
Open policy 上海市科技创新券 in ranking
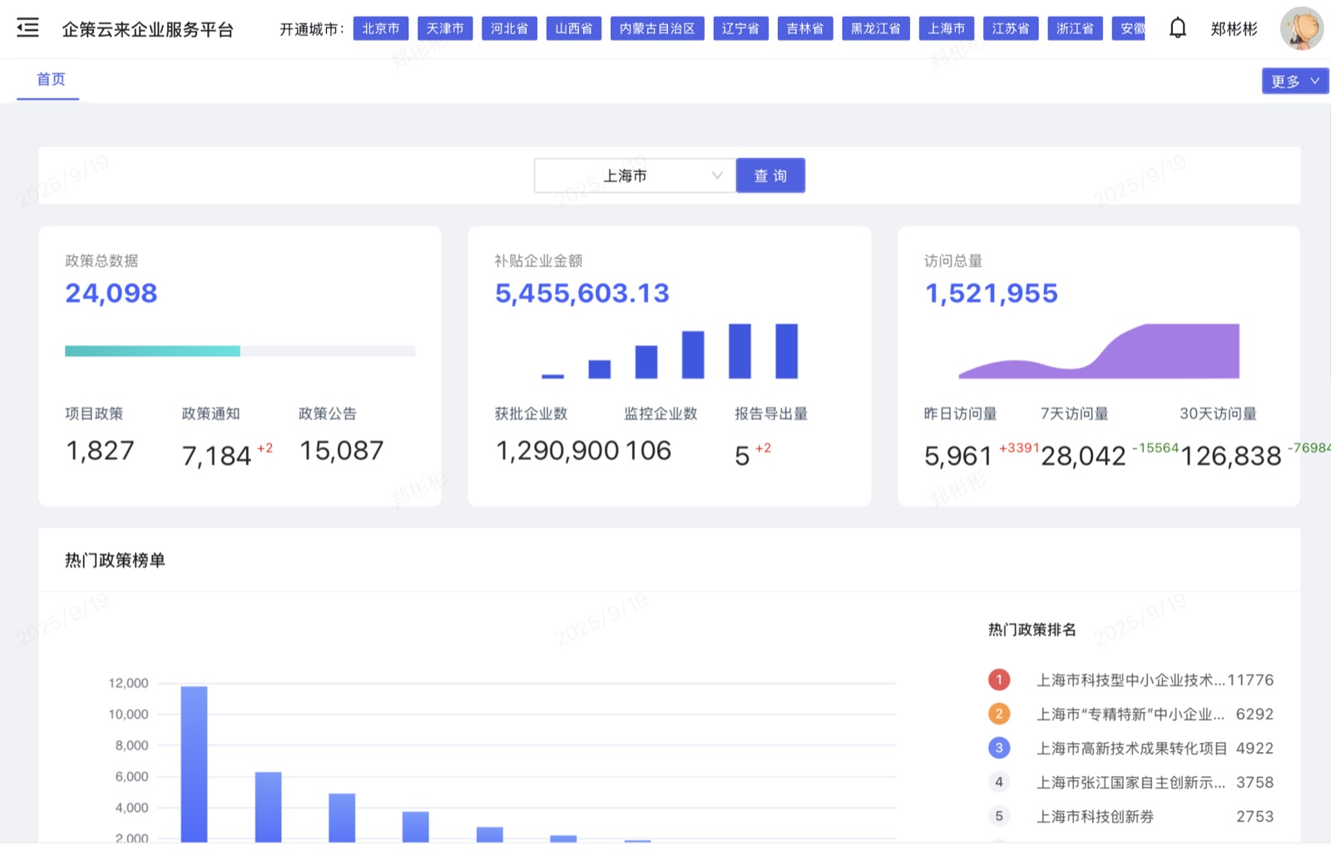pyautogui.click(x=1095, y=816)
